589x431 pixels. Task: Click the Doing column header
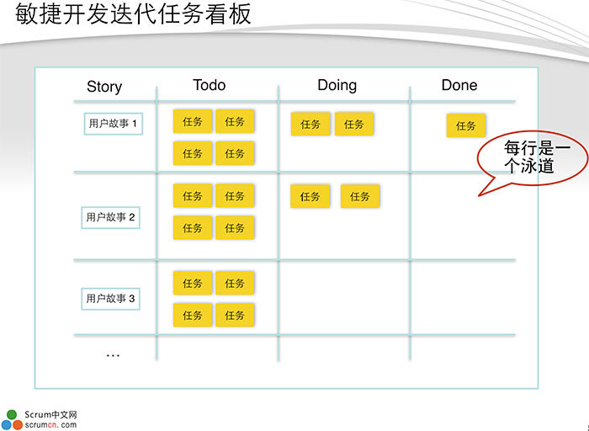(337, 85)
